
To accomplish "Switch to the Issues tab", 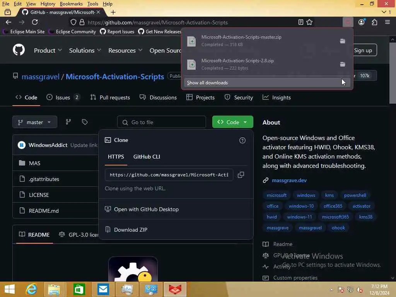I will tap(63, 97).
